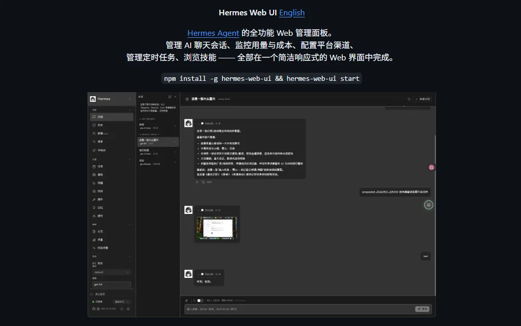The height and width of the screenshot is (326, 521).
Task: Open the gpt-5.5 model dropdown
Action: 111,285
